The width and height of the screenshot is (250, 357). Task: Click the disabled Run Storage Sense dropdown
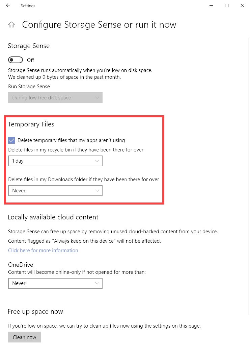click(55, 98)
